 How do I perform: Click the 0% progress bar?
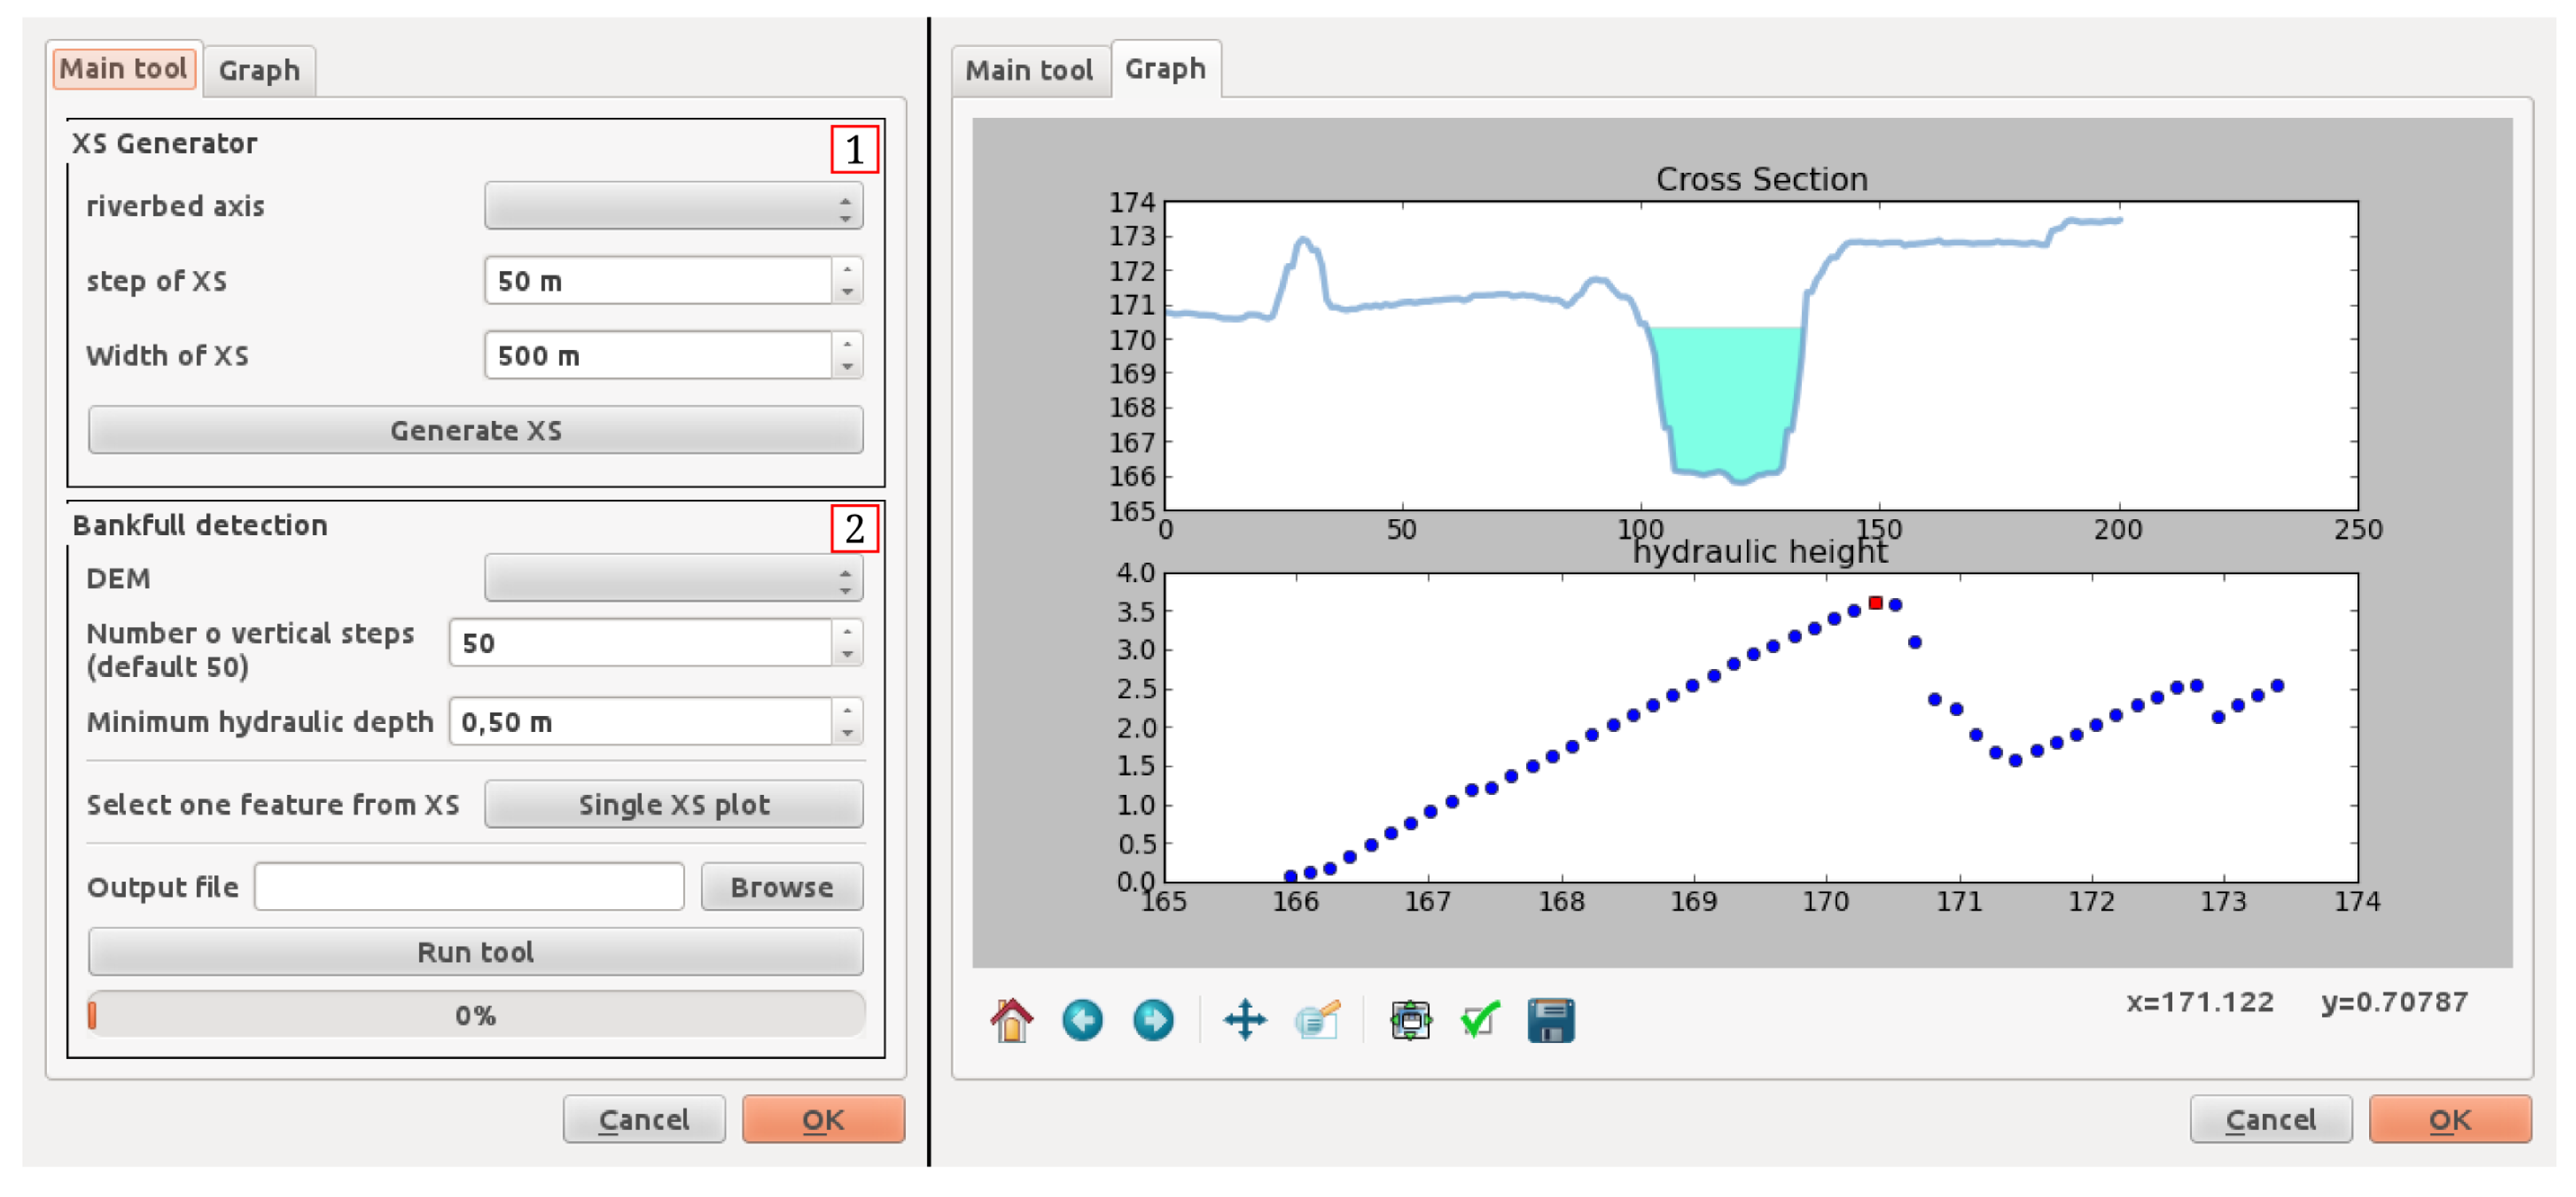click(475, 1015)
